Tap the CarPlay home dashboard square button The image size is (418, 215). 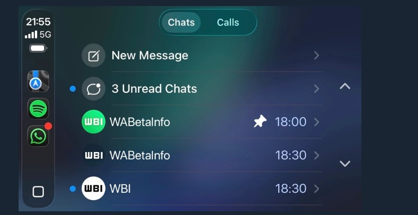(38, 191)
